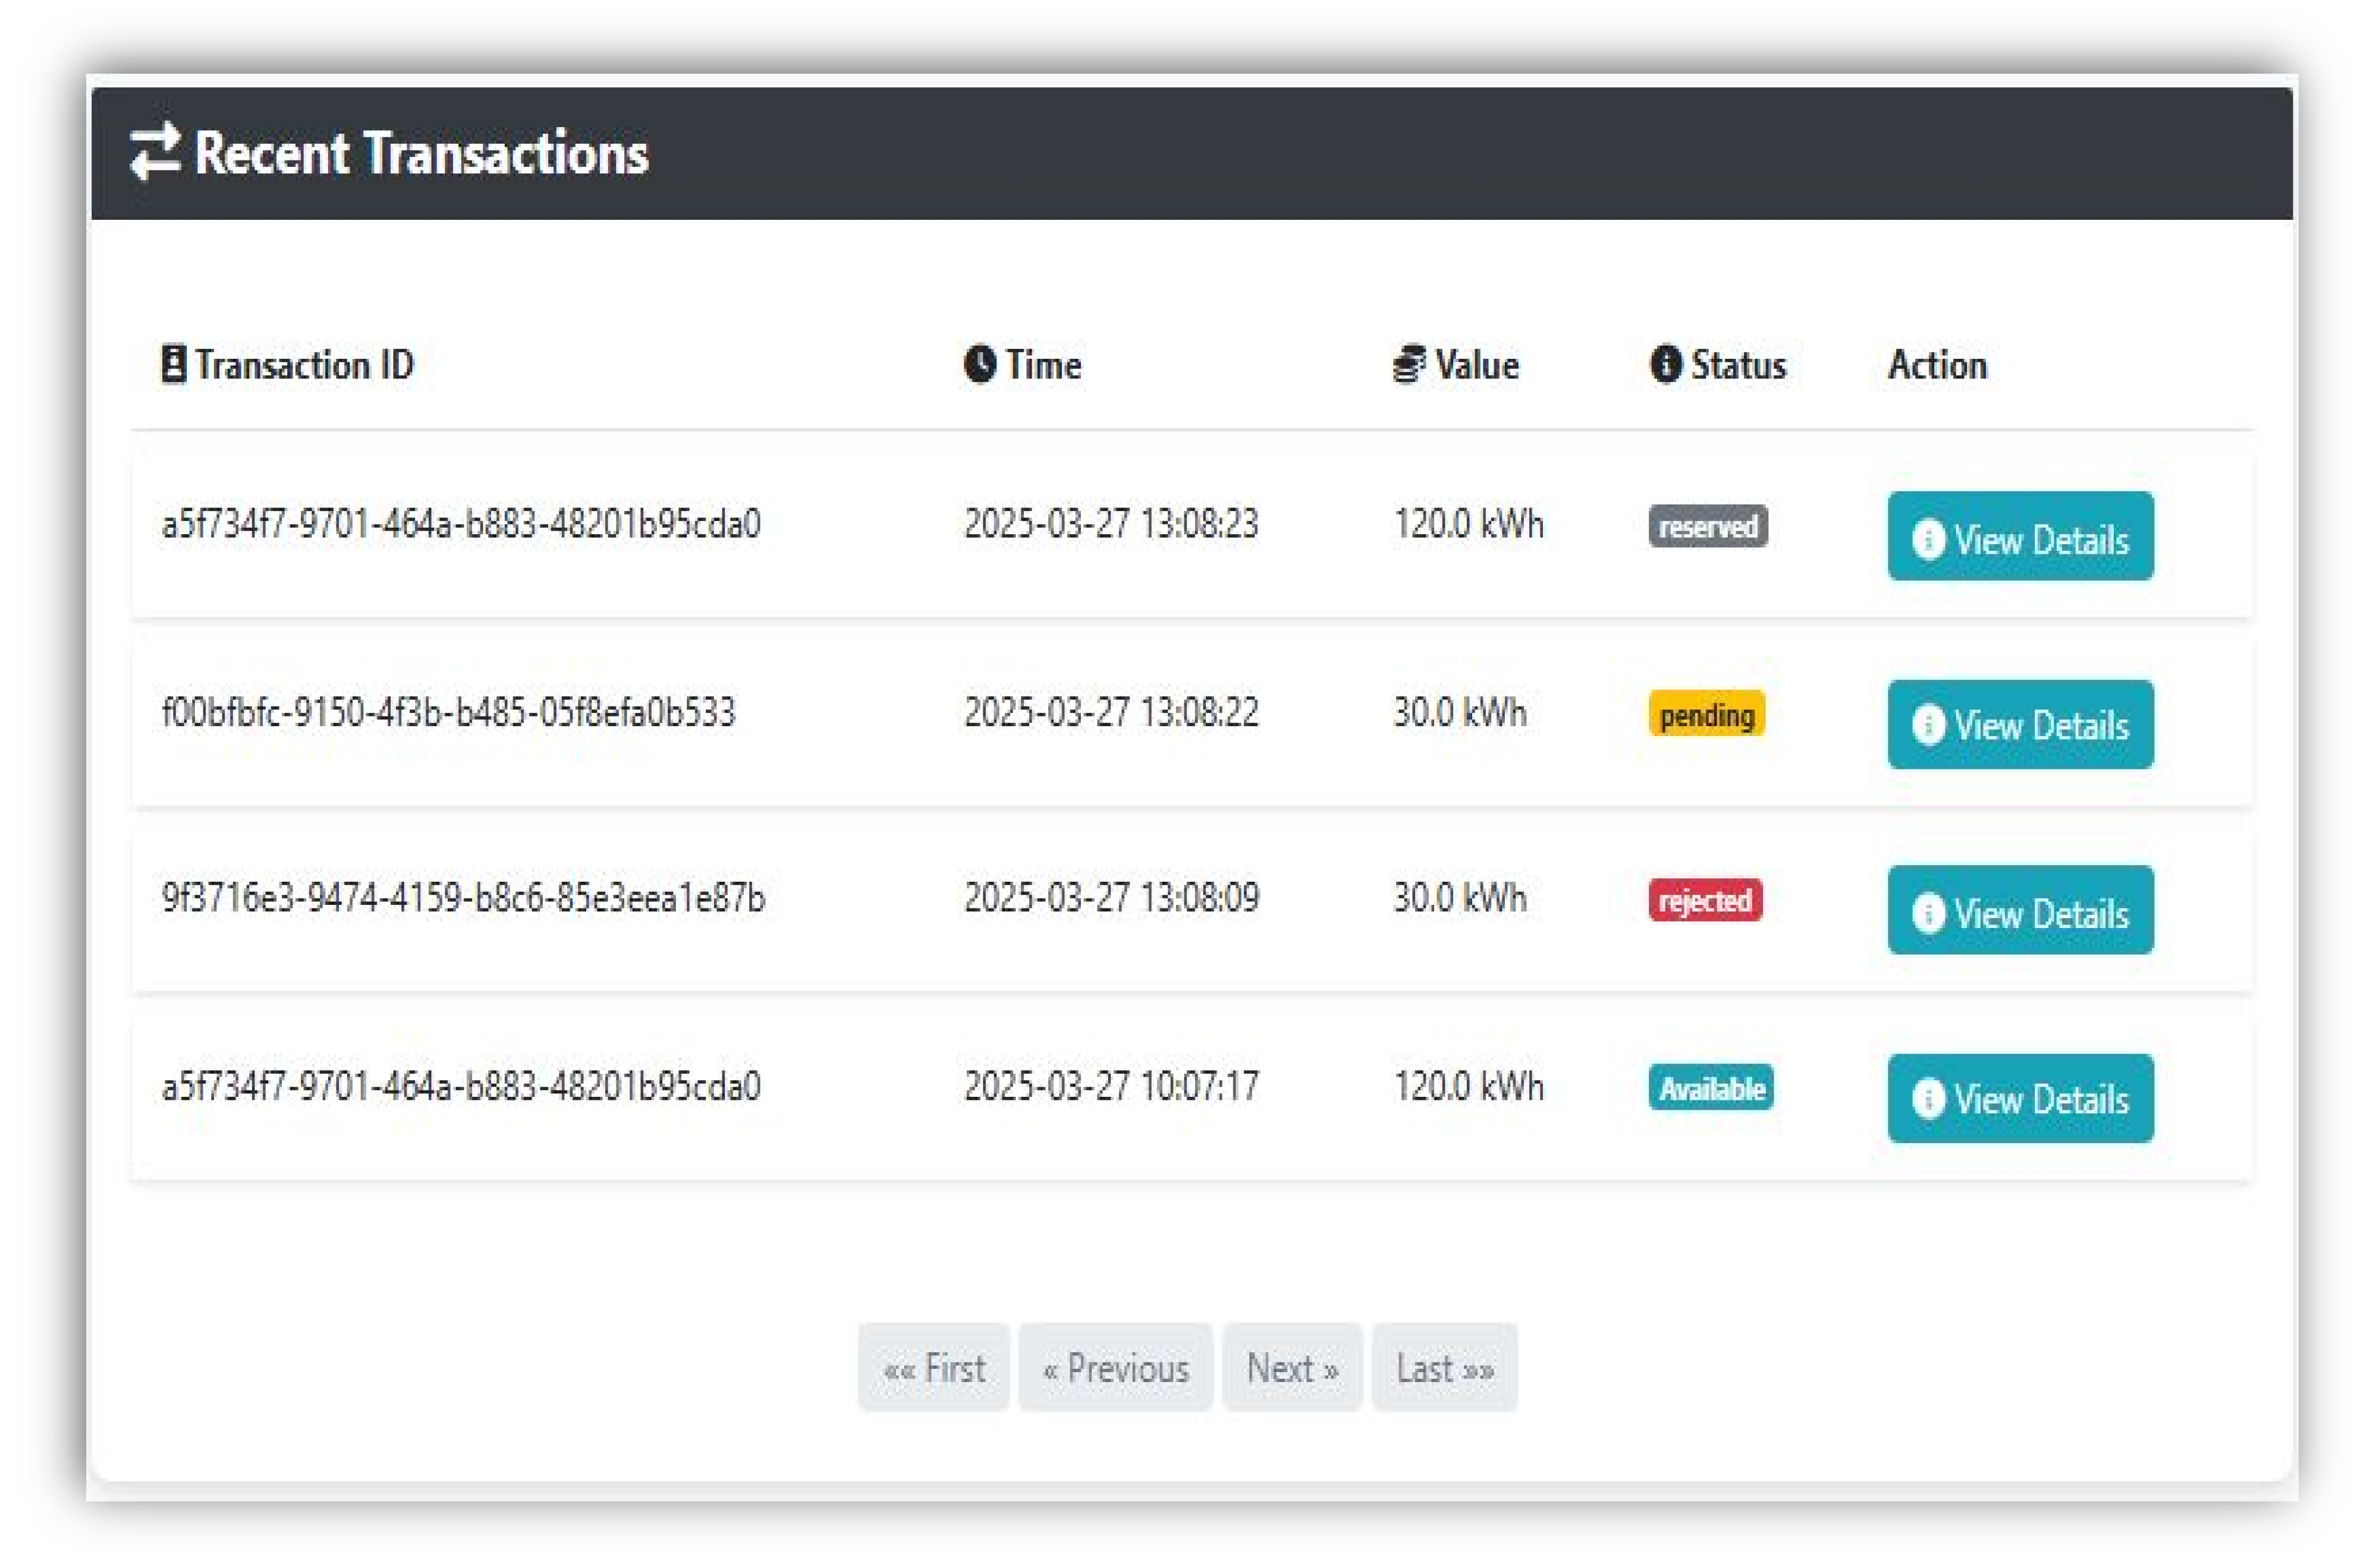Click 30.0 kWh in the rejected row

tap(1460, 897)
